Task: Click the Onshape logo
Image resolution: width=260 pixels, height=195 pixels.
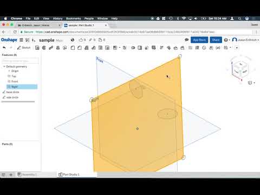Action: click(x=9, y=40)
